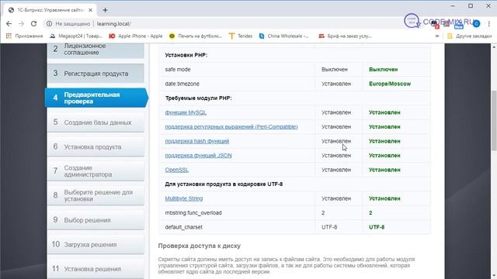The image size is (497, 279).
Task: Click the browser forward arrow
Action: pyautogui.click(x=21, y=24)
